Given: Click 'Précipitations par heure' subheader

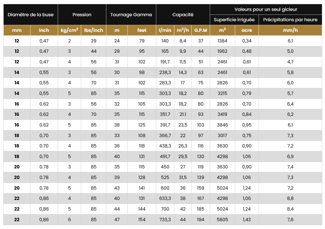Looking at the screenshot, I should tap(290, 20).
